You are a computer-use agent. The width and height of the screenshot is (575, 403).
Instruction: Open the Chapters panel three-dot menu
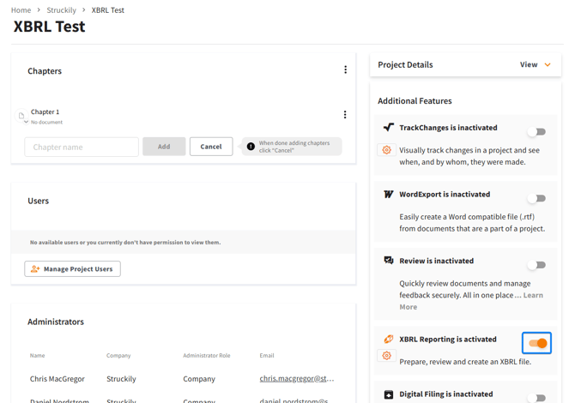(x=345, y=70)
